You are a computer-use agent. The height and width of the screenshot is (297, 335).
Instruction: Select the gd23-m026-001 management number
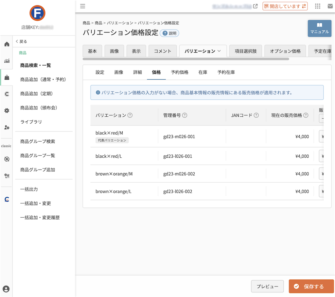tap(179, 137)
